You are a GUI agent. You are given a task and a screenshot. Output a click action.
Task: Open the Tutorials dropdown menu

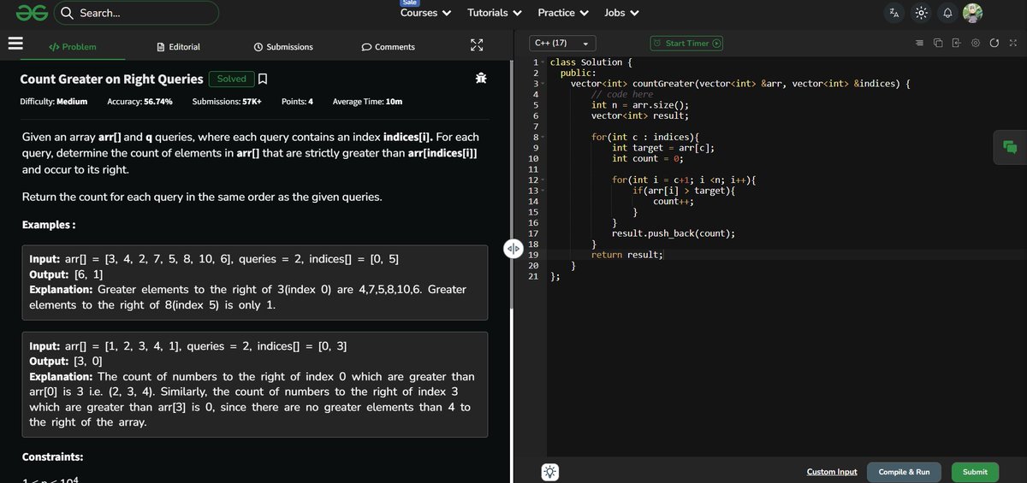pyautogui.click(x=495, y=13)
